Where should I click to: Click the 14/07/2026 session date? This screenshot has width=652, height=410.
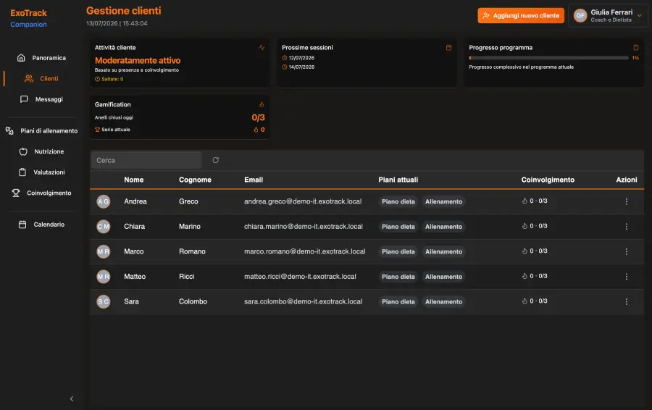pos(301,67)
